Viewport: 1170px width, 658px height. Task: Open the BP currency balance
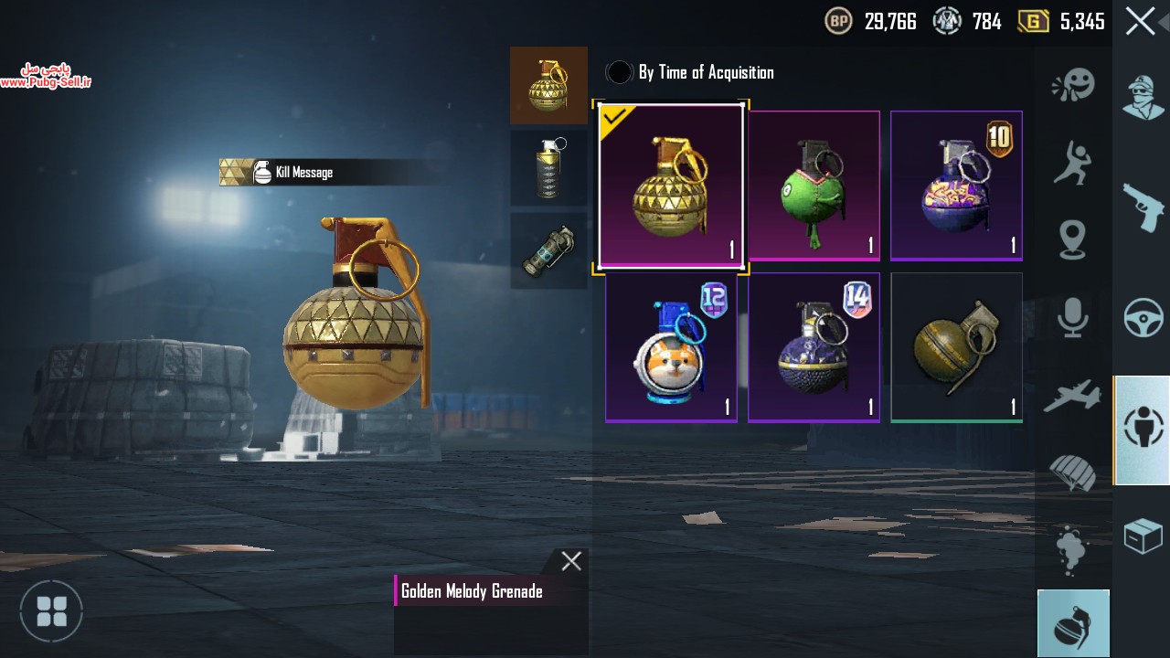click(871, 21)
